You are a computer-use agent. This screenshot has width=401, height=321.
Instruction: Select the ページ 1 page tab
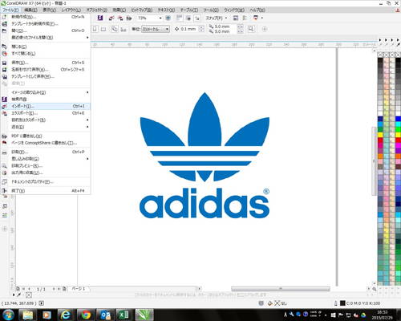79,289
